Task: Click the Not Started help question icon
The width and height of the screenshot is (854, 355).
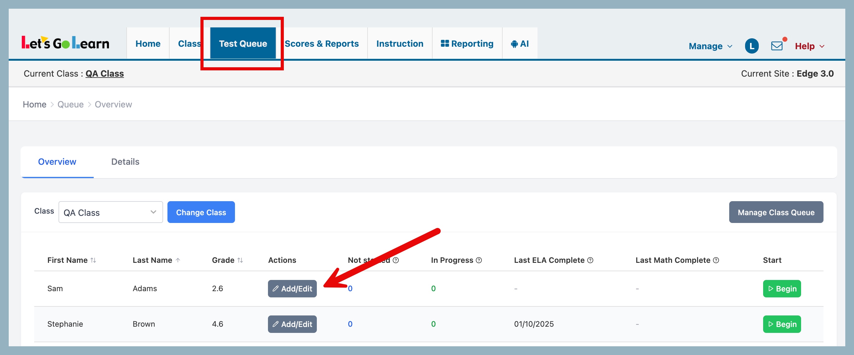Action: [x=396, y=260]
